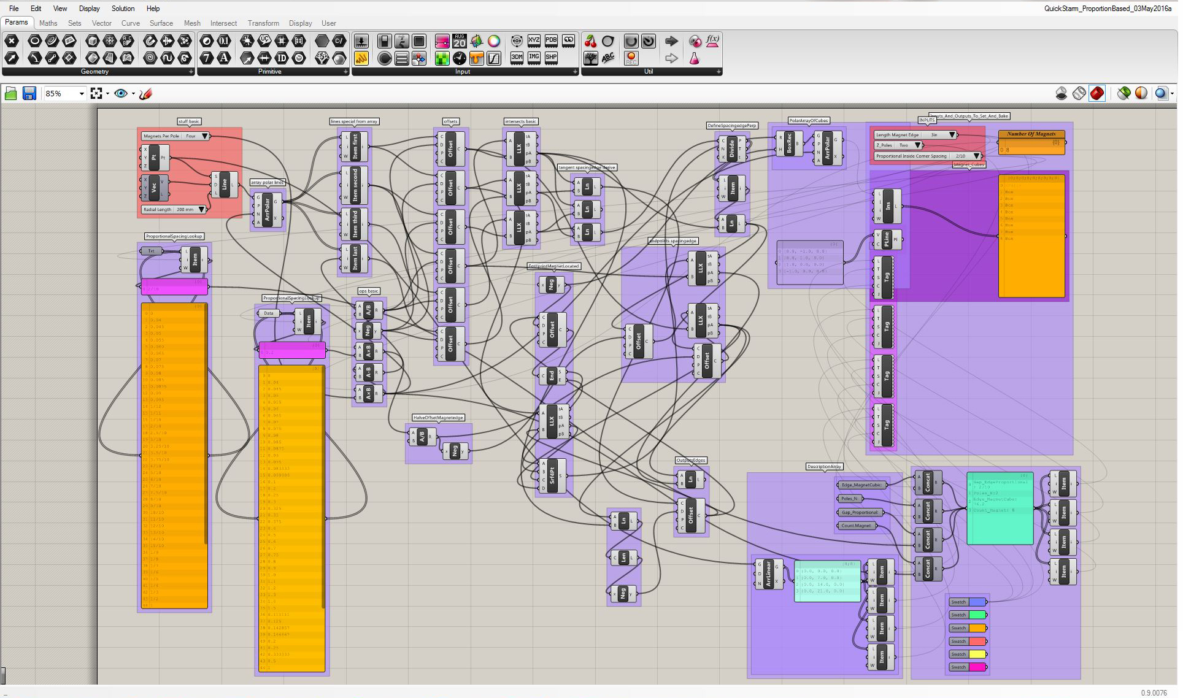1183x698 pixels.
Task: Click the Zoom Extents icon
Action: (x=96, y=93)
